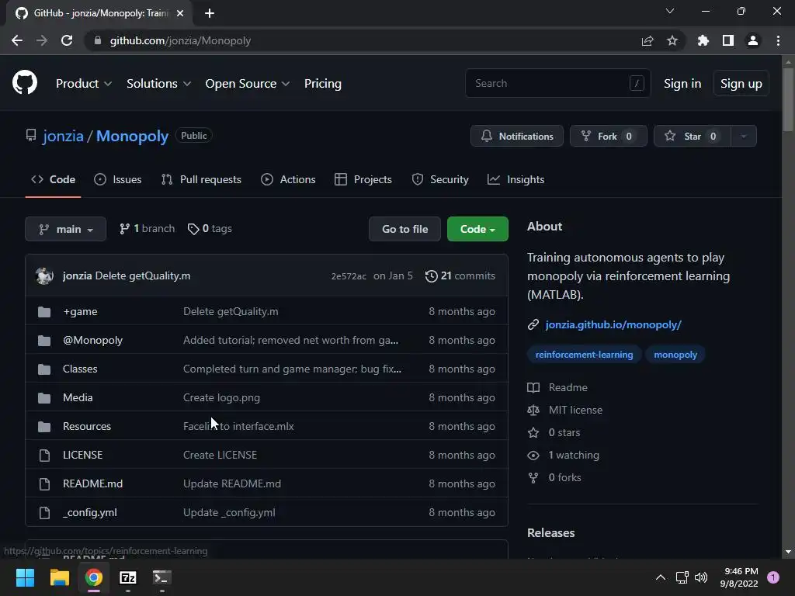Screen dimensions: 795x596
Task: Open Chrome's three-dot menu
Action: 778,40
